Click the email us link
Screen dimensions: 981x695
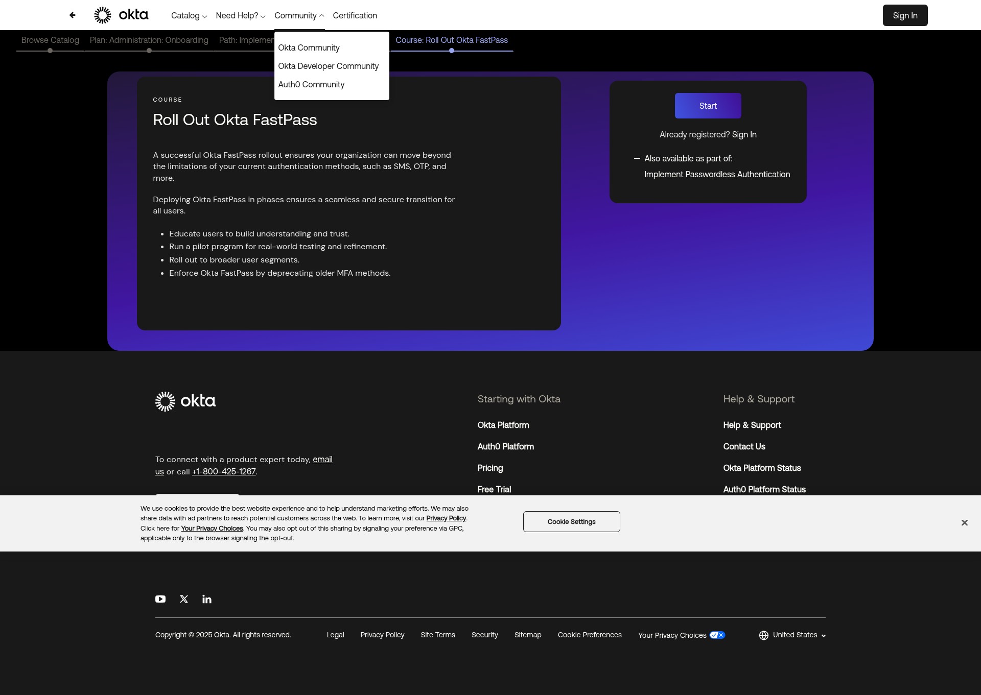[322, 460]
